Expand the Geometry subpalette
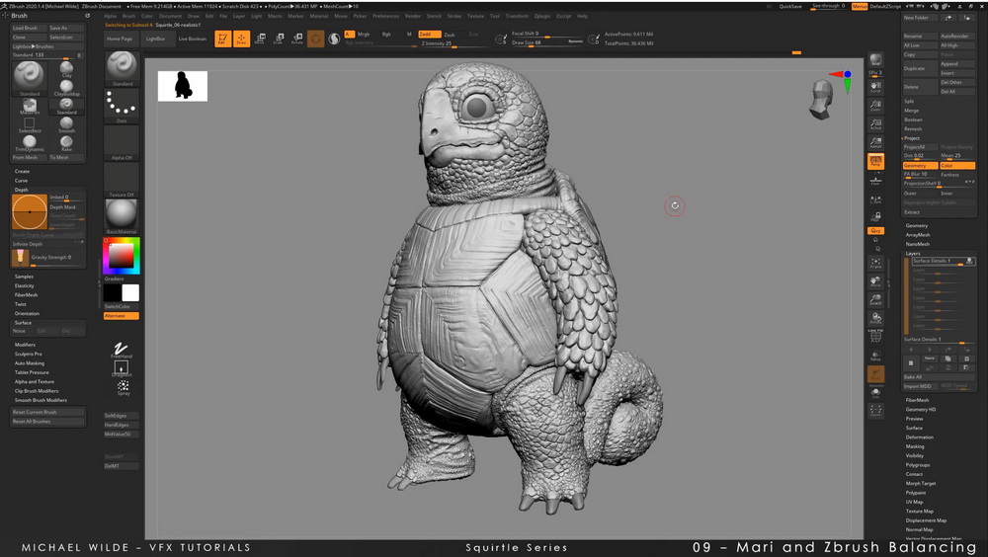Viewport: 988px width, 557px height. [916, 225]
